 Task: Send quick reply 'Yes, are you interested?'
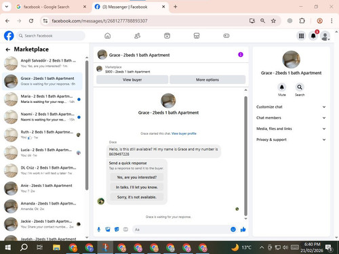(x=137, y=177)
